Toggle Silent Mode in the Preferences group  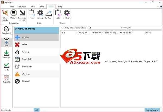pos(5,15)
